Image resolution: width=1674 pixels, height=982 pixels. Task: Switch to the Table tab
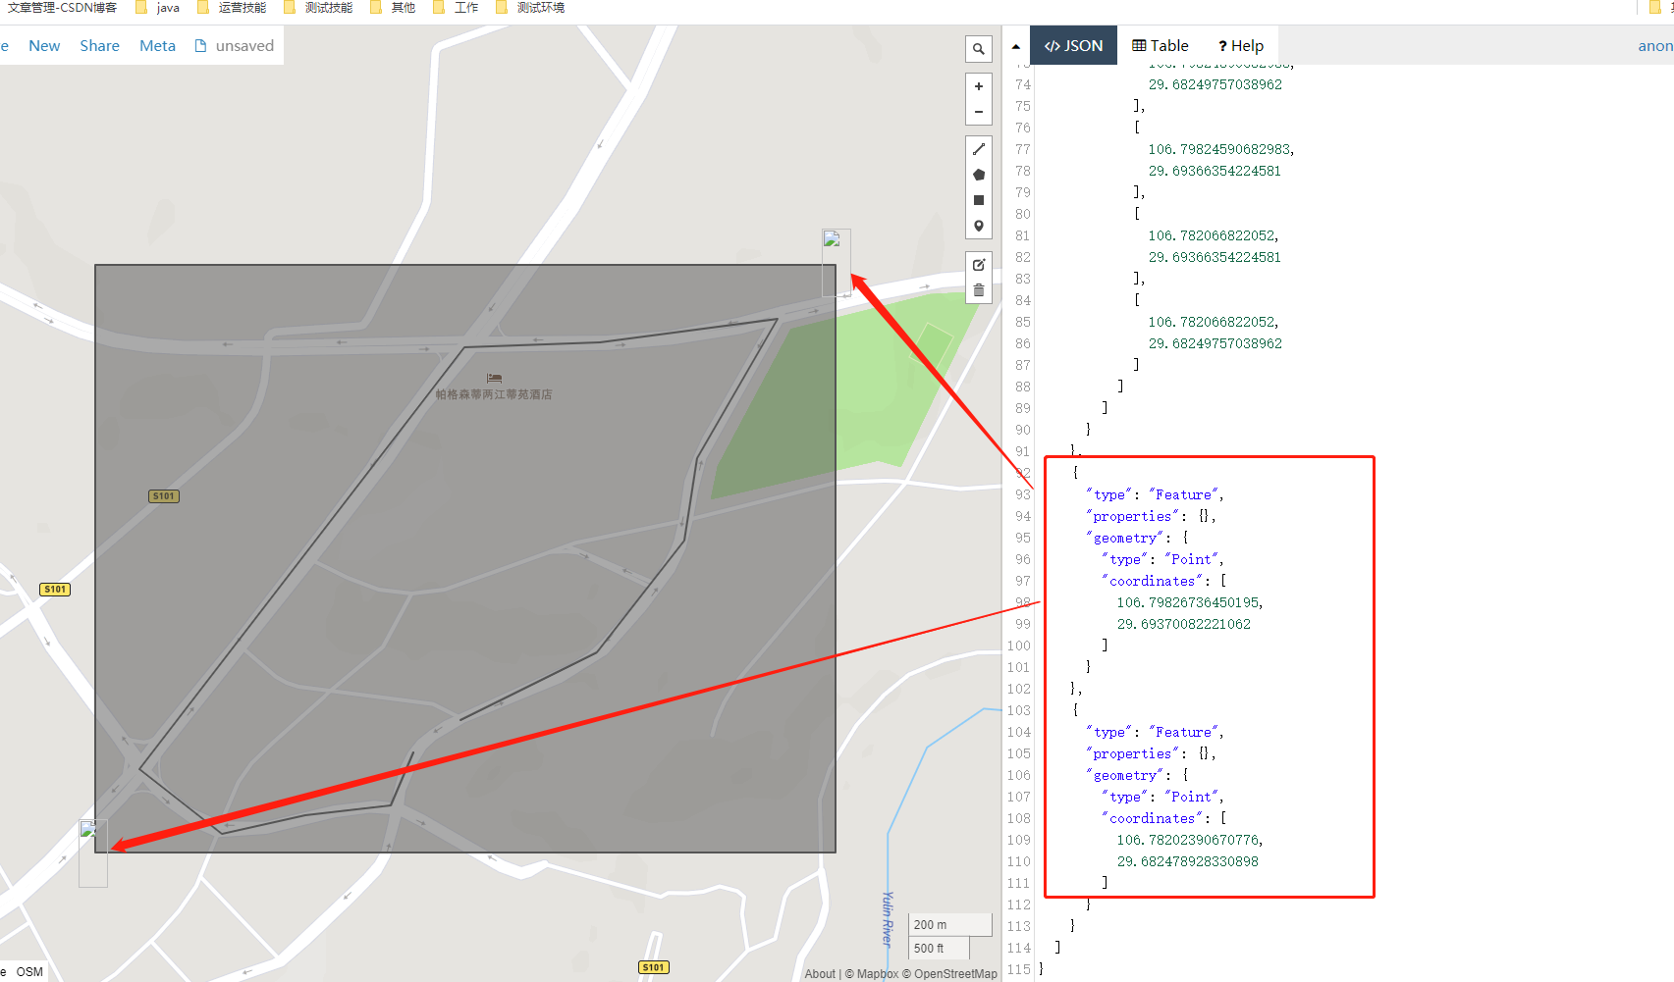(x=1160, y=45)
